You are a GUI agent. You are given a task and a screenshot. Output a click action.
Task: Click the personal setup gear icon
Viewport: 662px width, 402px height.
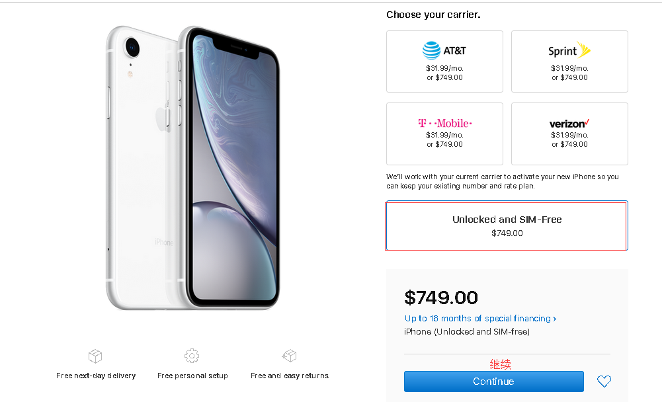[x=192, y=356]
